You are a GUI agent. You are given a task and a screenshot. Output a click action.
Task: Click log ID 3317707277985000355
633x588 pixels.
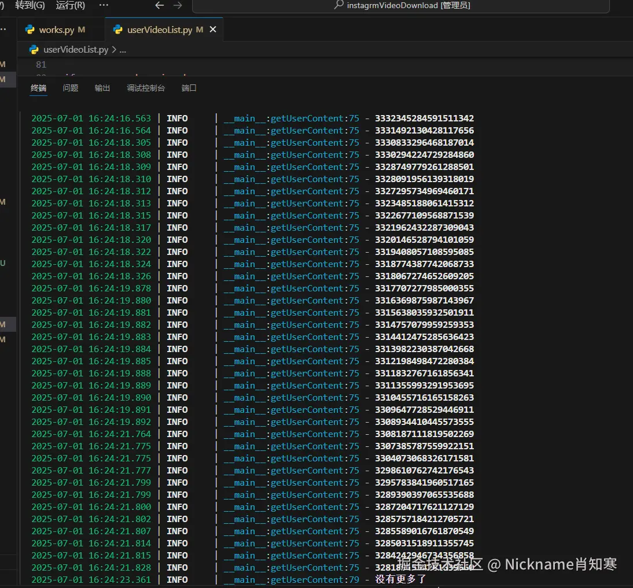(424, 289)
